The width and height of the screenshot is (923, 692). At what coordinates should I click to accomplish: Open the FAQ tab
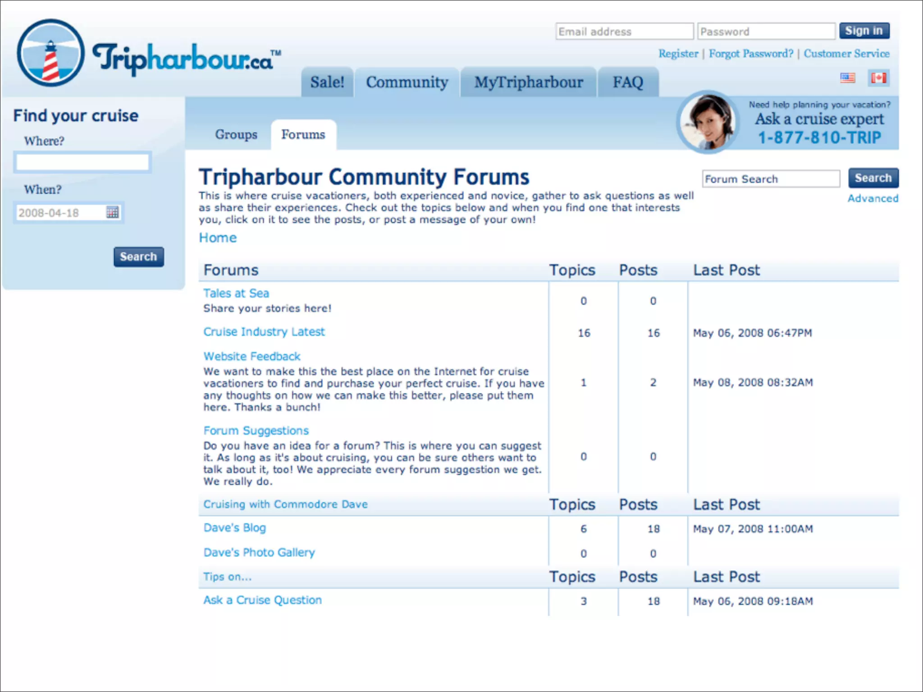tap(628, 82)
